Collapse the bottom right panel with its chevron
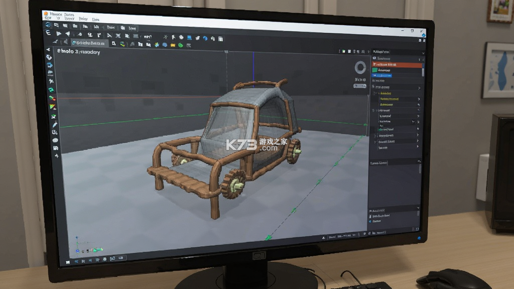The height and width of the screenshot is (289, 514). point(418,208)
